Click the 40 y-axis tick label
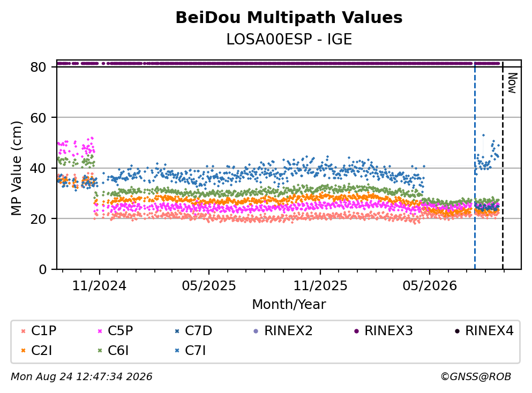532x393 pixels. (39, 168)
